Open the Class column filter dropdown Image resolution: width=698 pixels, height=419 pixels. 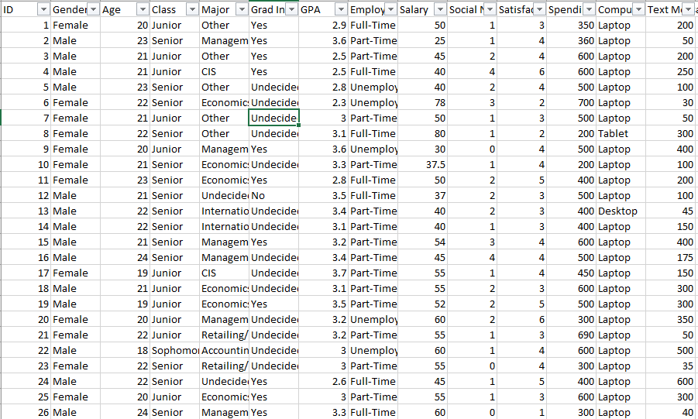tap(192, 9)
